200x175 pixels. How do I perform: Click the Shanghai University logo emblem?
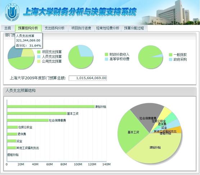(x=12, y=12)
